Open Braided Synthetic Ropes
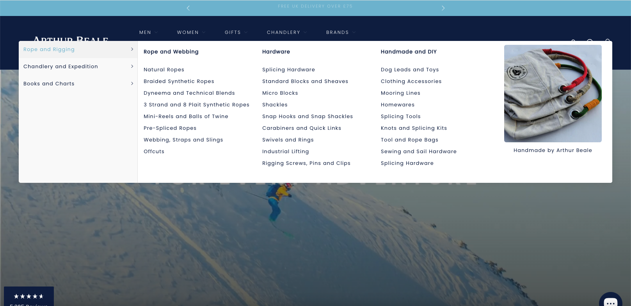 coord(179,81)
